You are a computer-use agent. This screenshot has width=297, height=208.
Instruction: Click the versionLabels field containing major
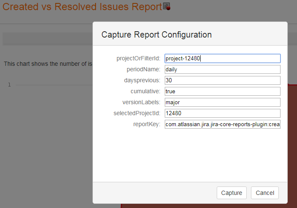pos(223,103)
